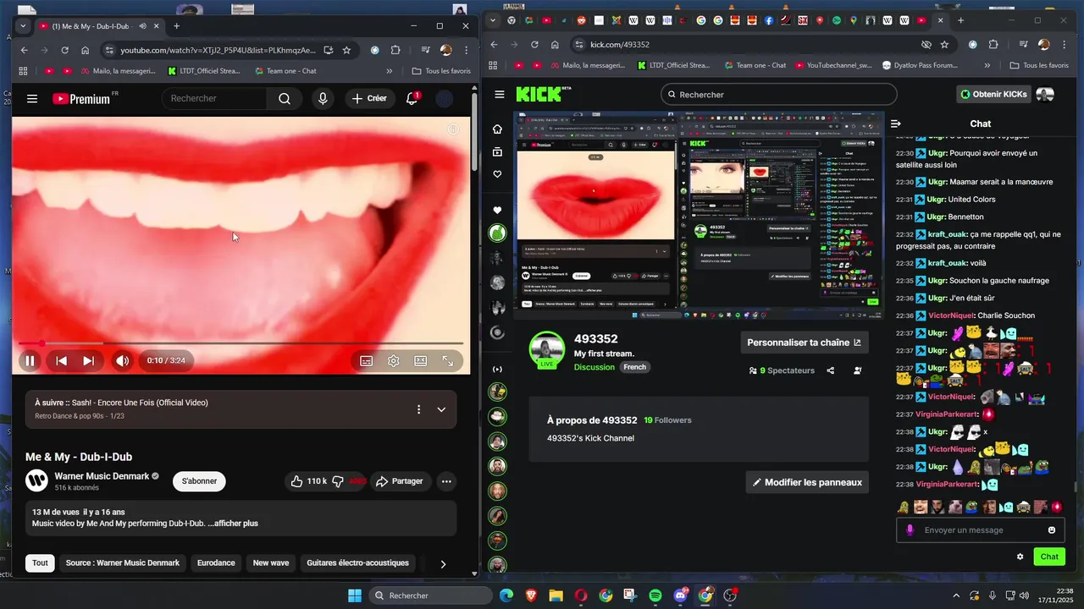Open the Kick sidebar Following heart icon
Screen dimensions: 1084x609
(497, 174)
